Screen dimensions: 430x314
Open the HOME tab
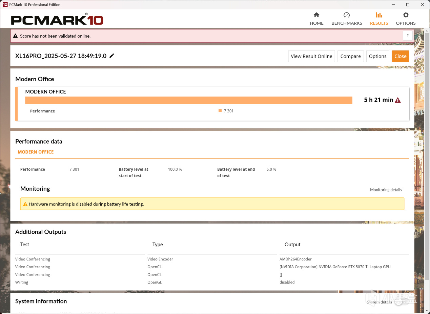(x=316, y=19)
